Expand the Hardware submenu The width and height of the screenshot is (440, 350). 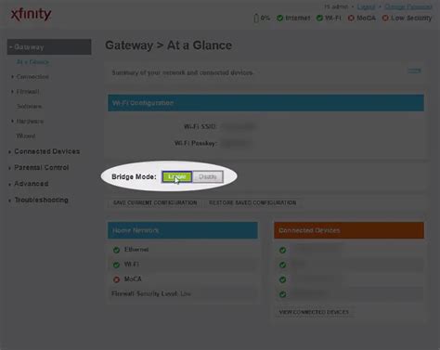(x=27, y=122)
